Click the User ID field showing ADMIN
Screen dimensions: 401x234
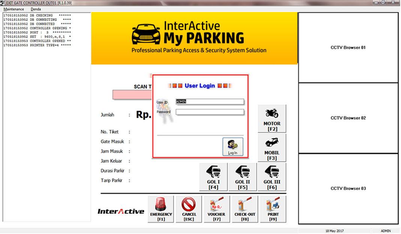(209, 101)
